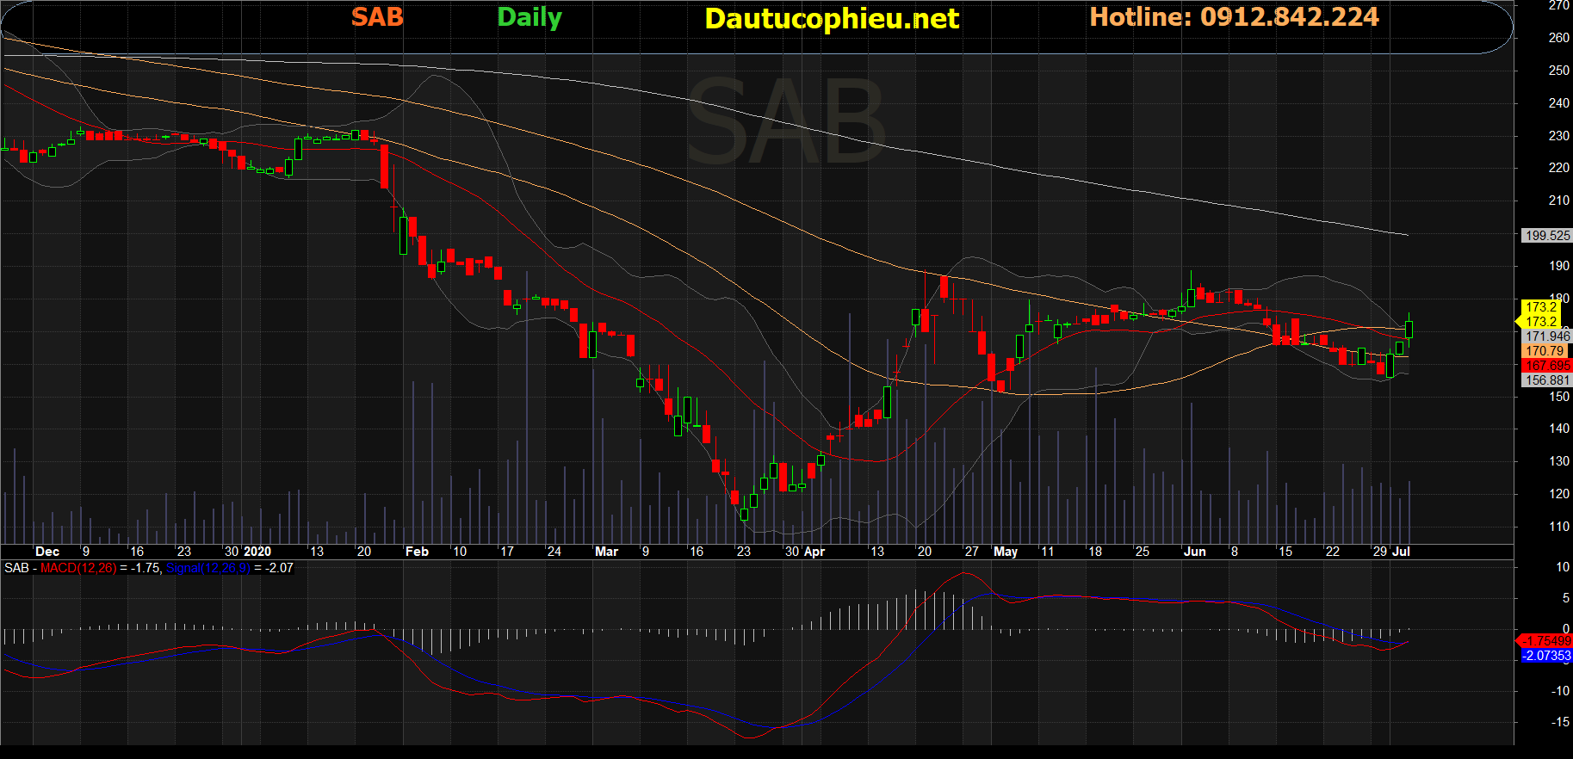Select the 171.946 price tag
This screenshot has width=1573, height=759.
point(1547,336)
